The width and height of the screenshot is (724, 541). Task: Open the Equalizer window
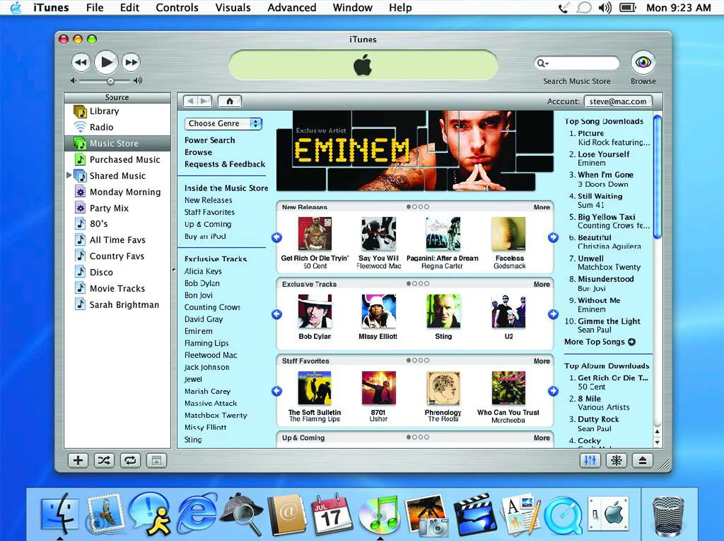click(590, 461)
